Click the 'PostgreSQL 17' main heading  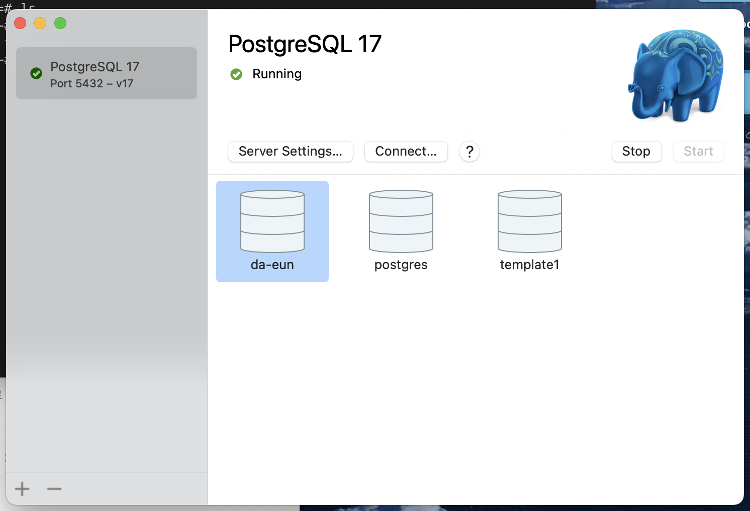[x=305, y=44]
